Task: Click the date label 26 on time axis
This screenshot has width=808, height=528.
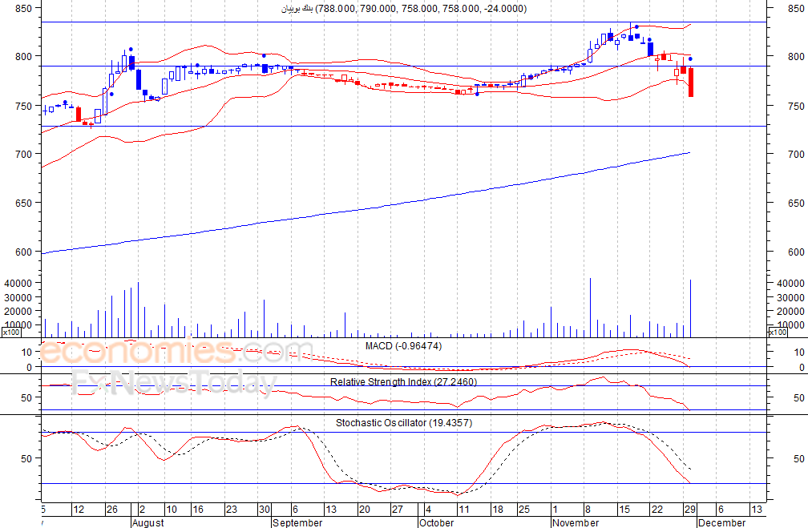Action: coord(112,510)
